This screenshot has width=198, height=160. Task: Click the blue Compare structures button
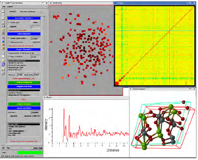24,87
